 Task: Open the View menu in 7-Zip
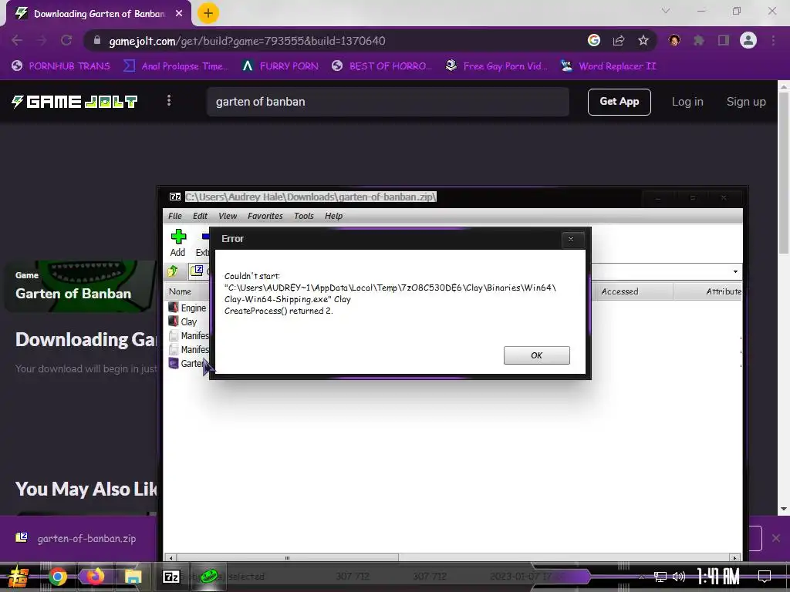pyautogui.click(x=228, y=216)
